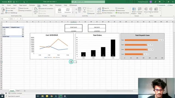Image resolution: width=175 pixels, height=98 pixels.
Task: Import data From Table/Range
Action: tap(11, 13)
